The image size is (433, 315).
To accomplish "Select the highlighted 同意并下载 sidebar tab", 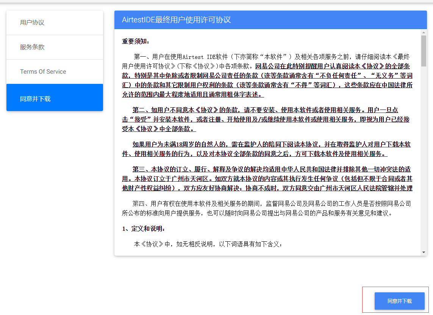I will click(x=55, y=97).
